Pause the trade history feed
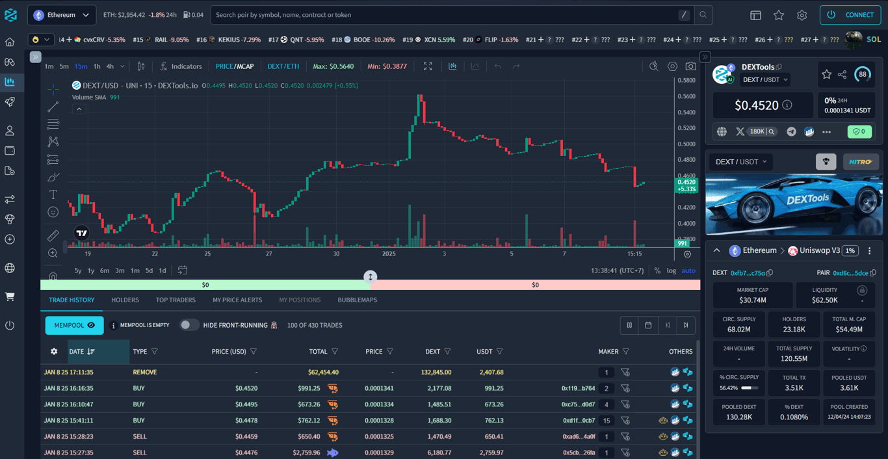This screenshot has height=459, width=888. (629, 325)
